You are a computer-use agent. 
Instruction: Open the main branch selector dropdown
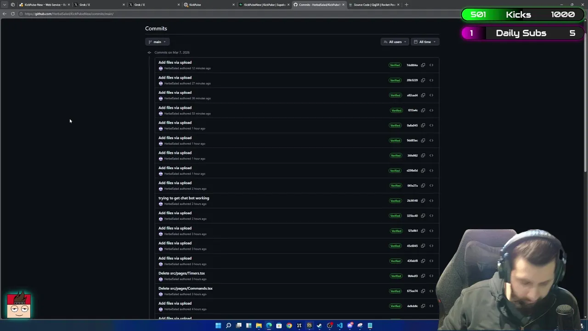157,42
